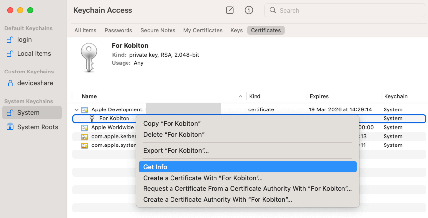
Task: Click the large silver key preview image
Action: pyautogui.click(x=89, y=58)
